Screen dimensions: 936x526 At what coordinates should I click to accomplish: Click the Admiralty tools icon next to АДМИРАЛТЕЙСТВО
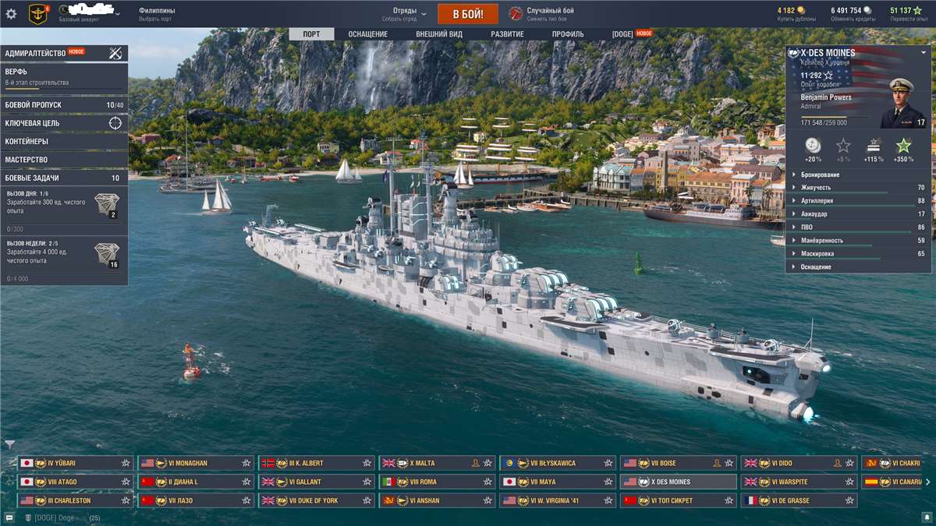pyautogui.click(x=114, y=53)
